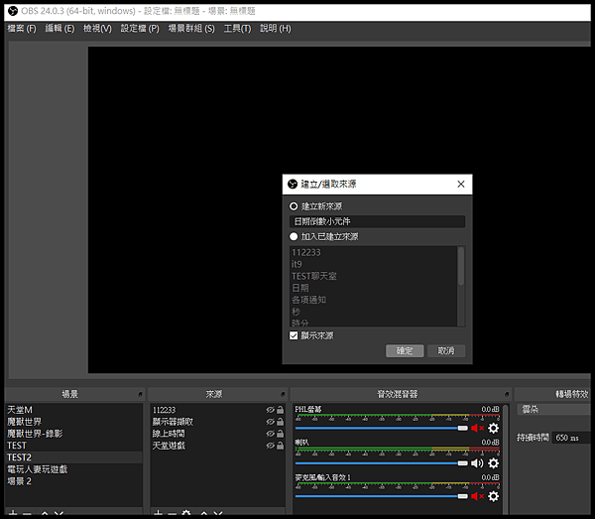Move scene up in scenes toolbar

coord(45,514)
